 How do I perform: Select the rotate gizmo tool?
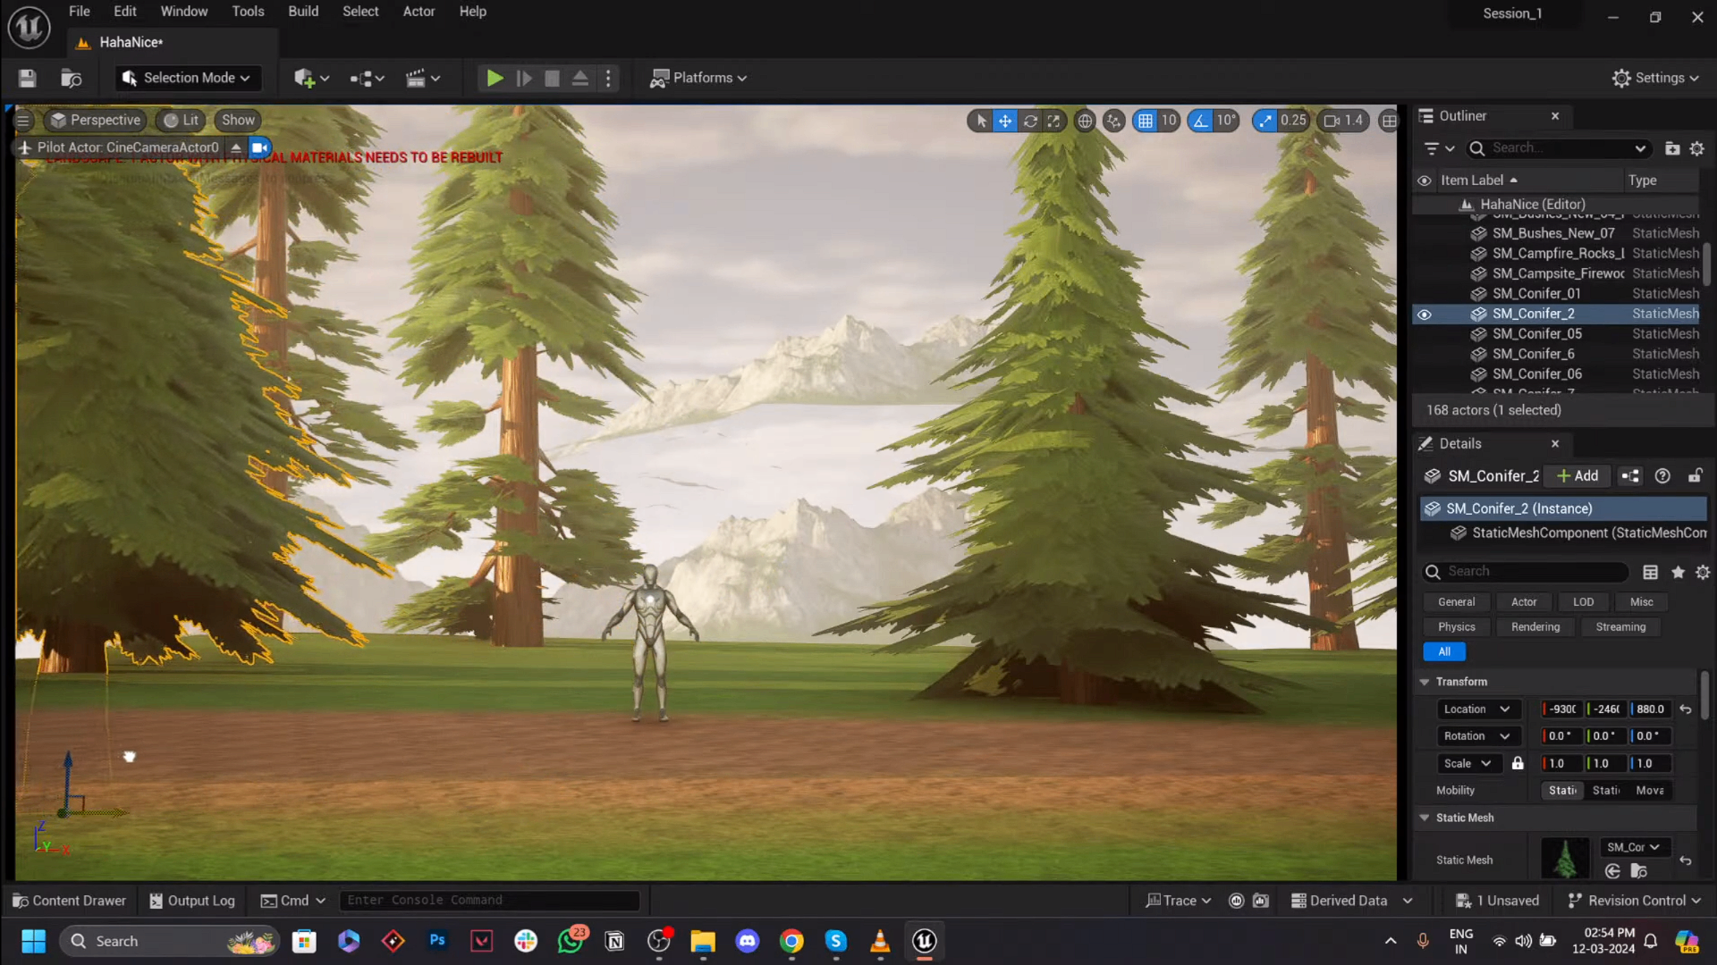point(1030,121)
